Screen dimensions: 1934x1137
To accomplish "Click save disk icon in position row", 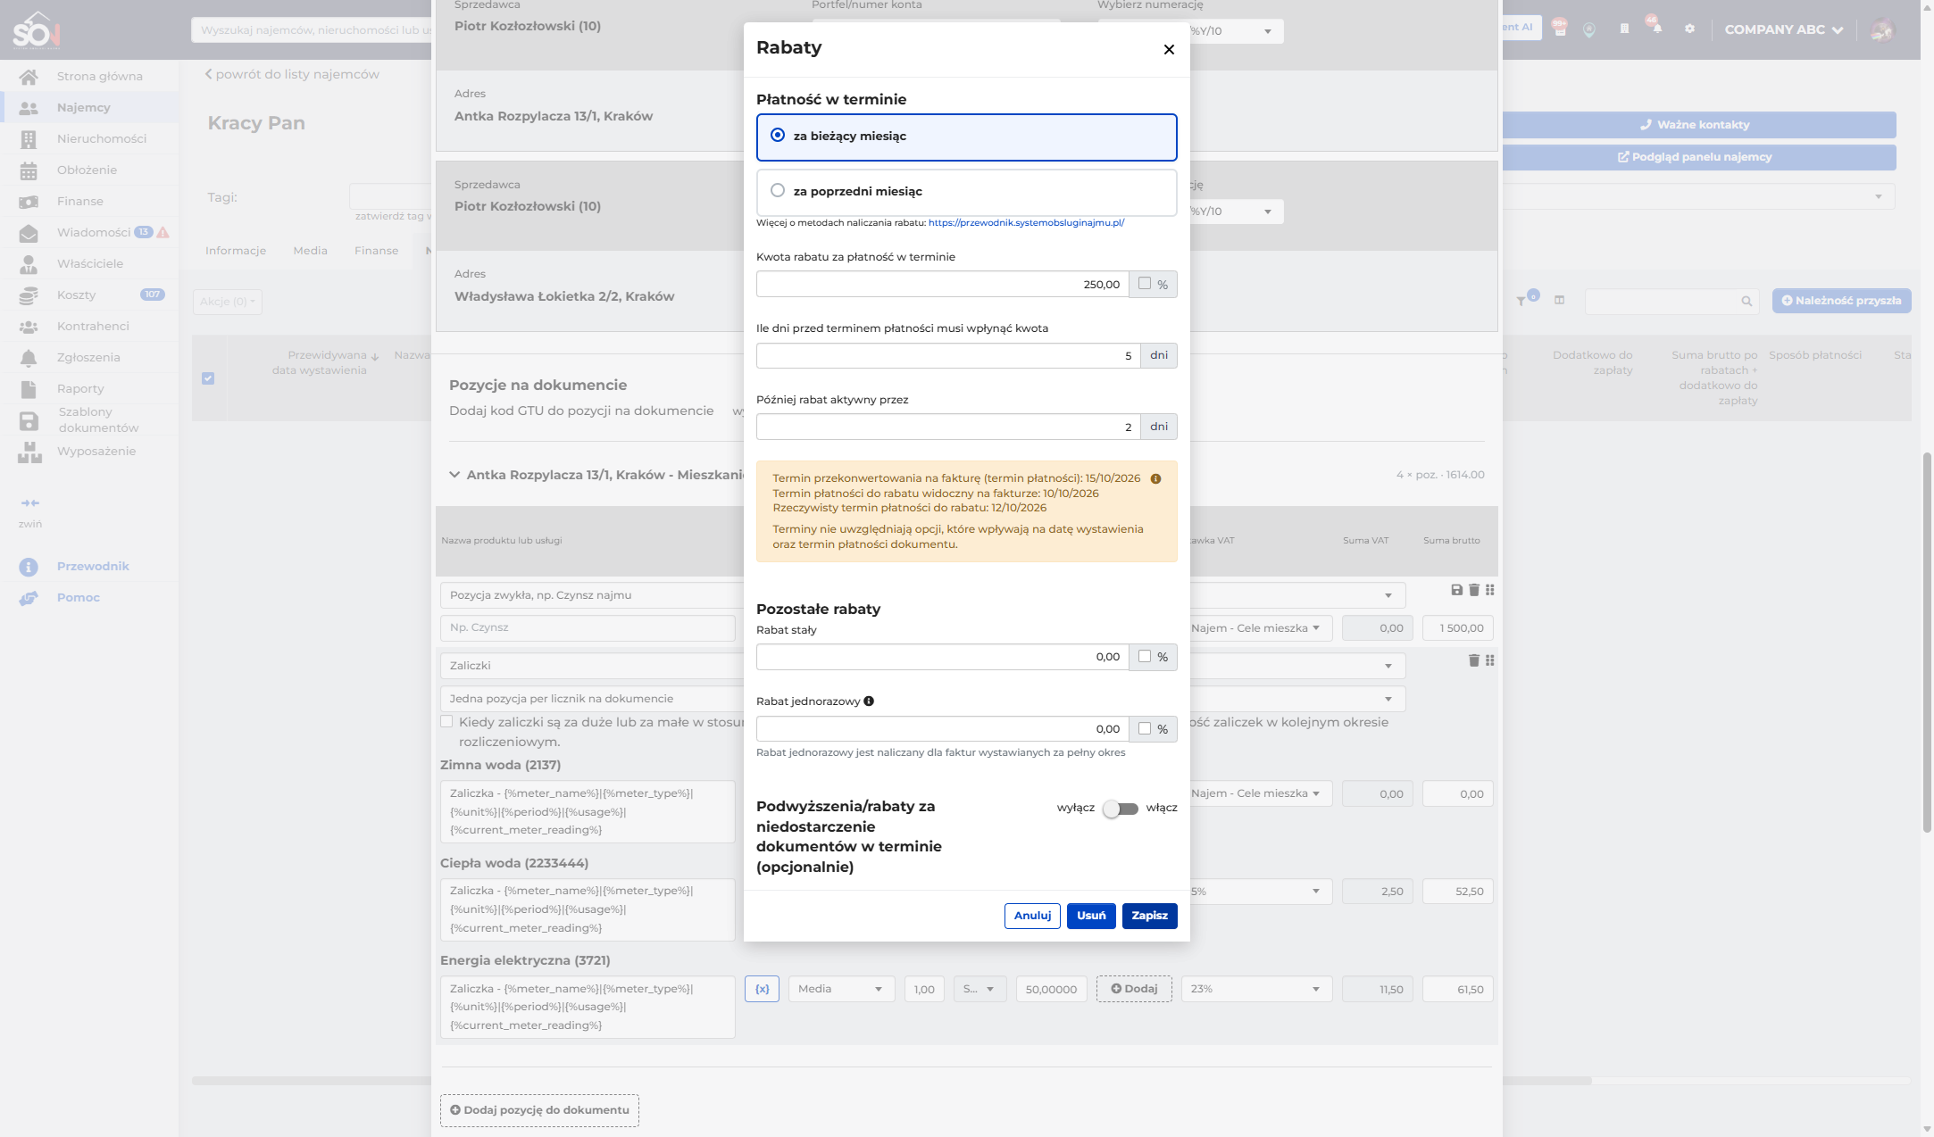I will pos(1456,590).
